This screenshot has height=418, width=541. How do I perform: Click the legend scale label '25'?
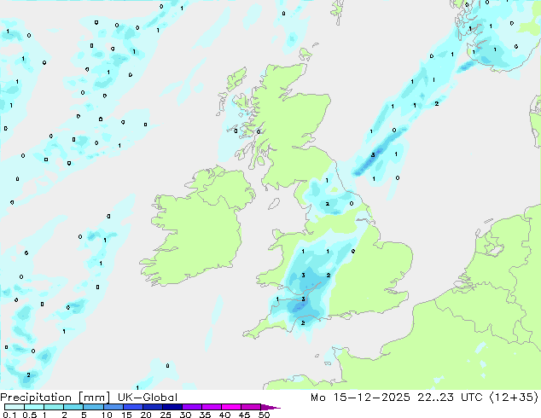click(x=166, y=415)
